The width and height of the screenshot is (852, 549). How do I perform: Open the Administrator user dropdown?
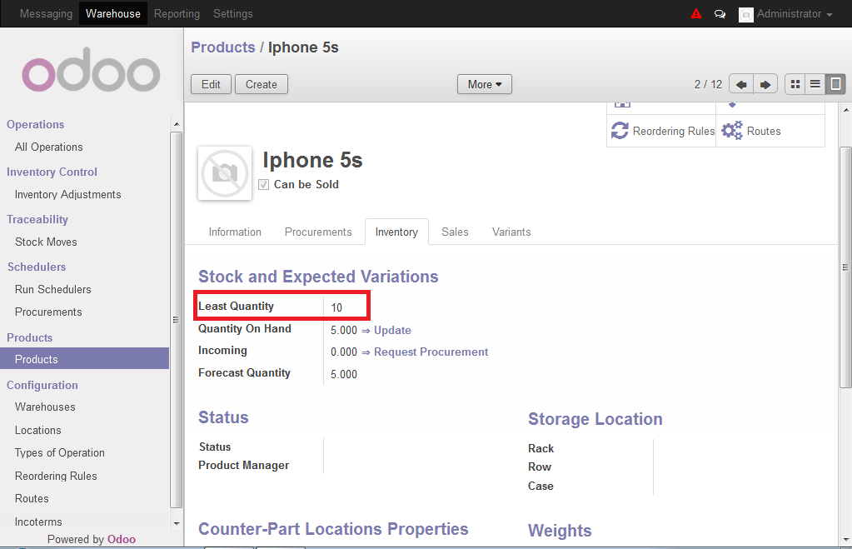coord(785,14)
